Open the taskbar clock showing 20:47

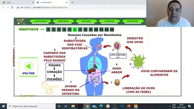(181, 106)
